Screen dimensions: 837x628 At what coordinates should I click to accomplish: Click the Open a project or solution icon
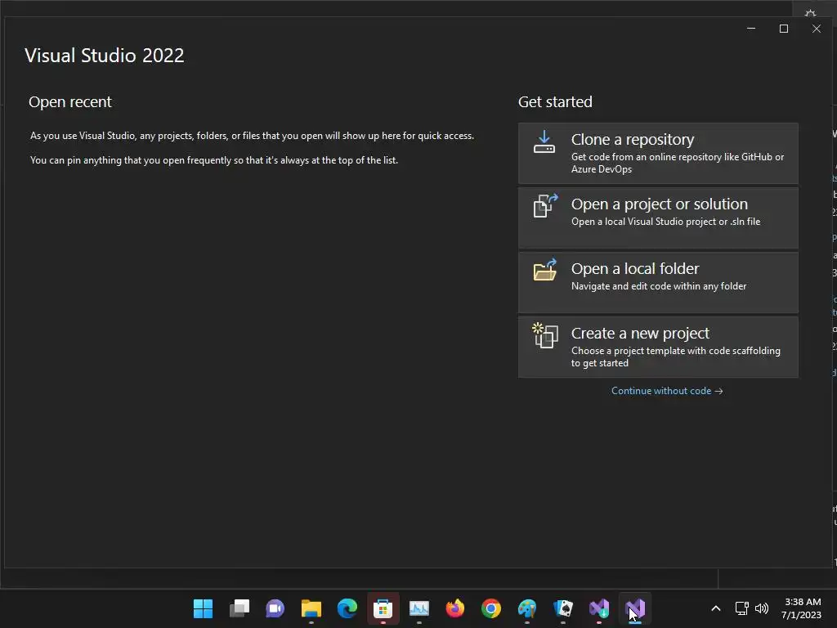545,205
